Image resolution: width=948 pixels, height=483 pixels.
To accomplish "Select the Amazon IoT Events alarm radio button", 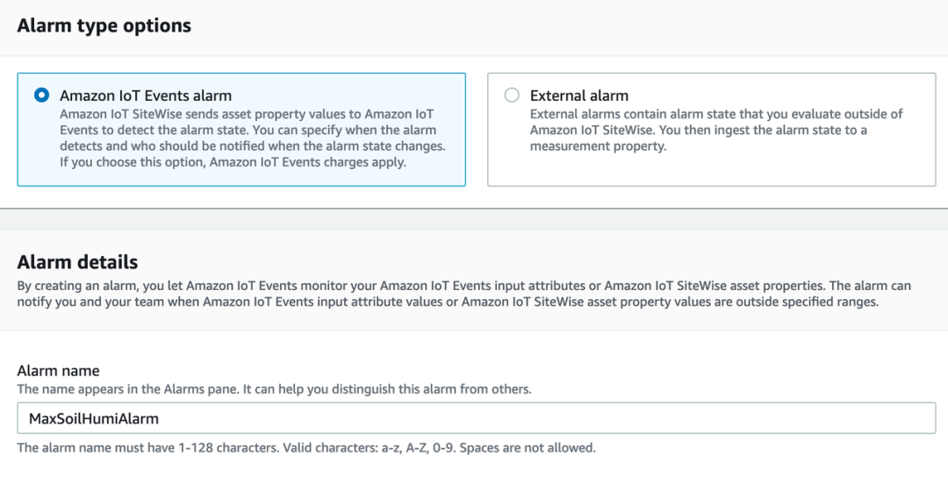I will [x=40, y=96].
